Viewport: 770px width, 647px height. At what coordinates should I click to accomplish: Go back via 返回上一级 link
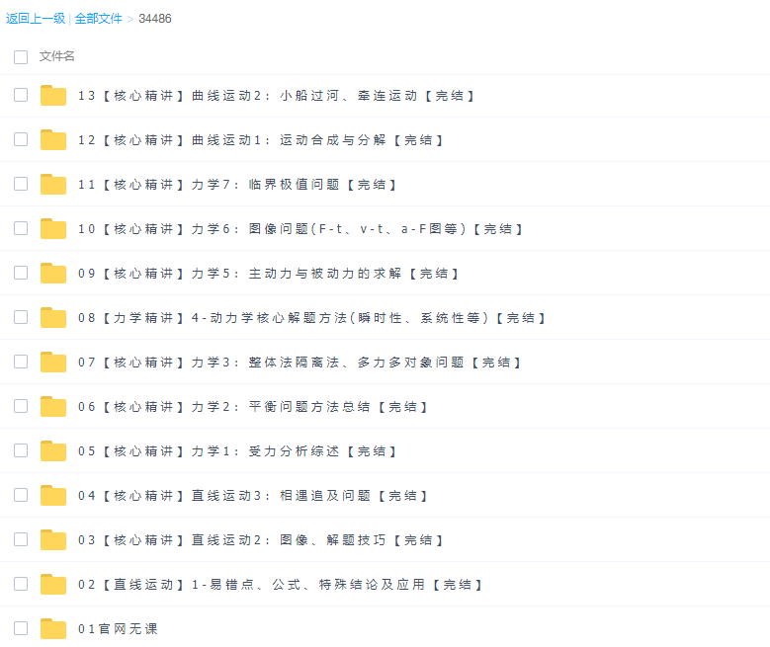point(35,19)
